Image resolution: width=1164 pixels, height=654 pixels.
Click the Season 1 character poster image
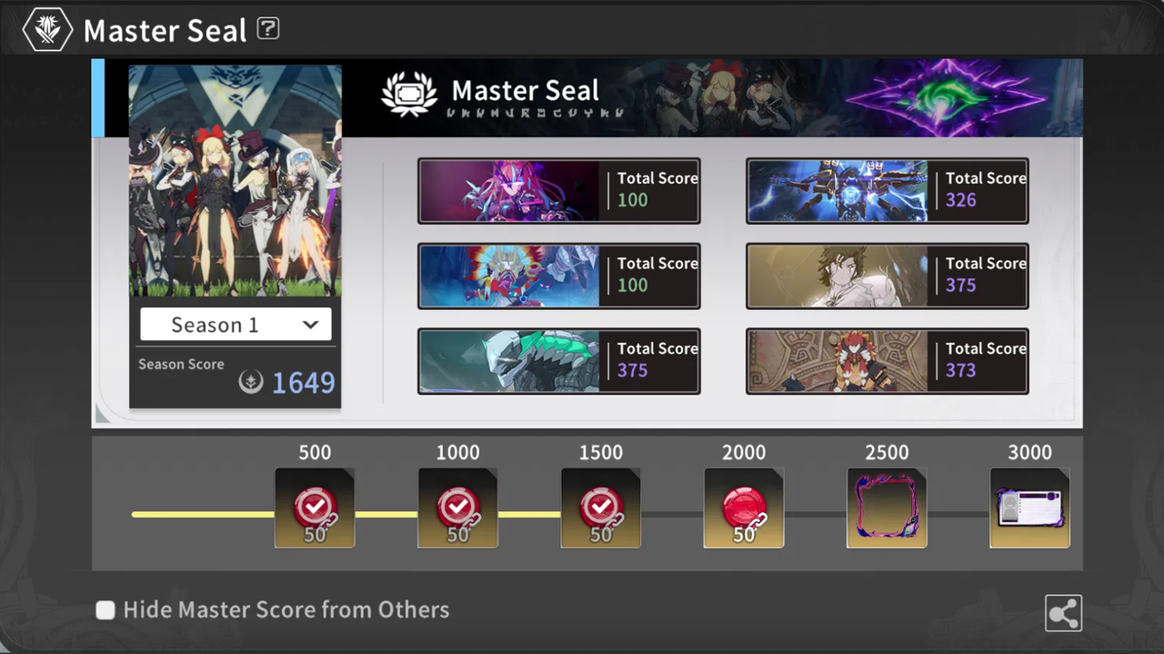236,180
